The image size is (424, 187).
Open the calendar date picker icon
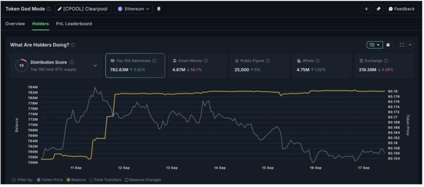(x=388, y=45)
